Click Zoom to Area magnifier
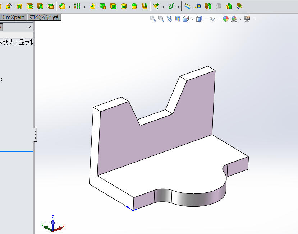This screenshot has width=298, height=234. tap(161, 19)
